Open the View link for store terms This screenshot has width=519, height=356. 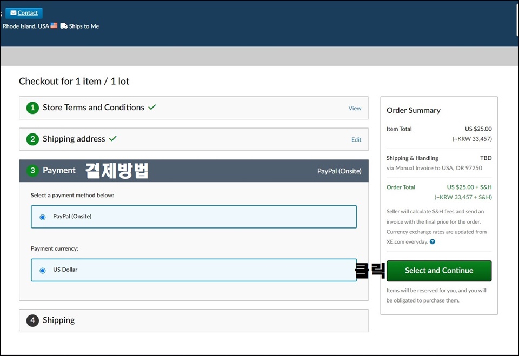355,108
